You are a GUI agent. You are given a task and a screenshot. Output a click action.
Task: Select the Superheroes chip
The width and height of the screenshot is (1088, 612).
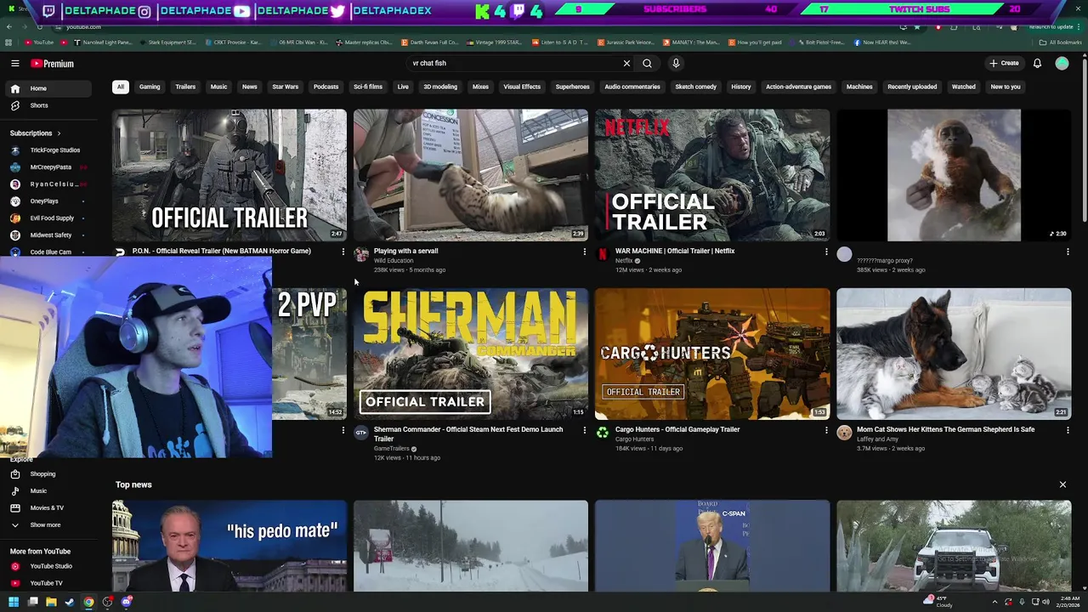point(572,87)
